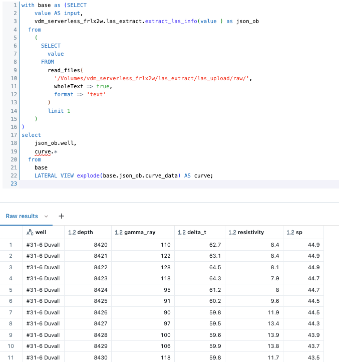This screenshot has height=362, width=339.
Task: Click the numeric type icon on delta_t column
Action: (x=182, y=233)
